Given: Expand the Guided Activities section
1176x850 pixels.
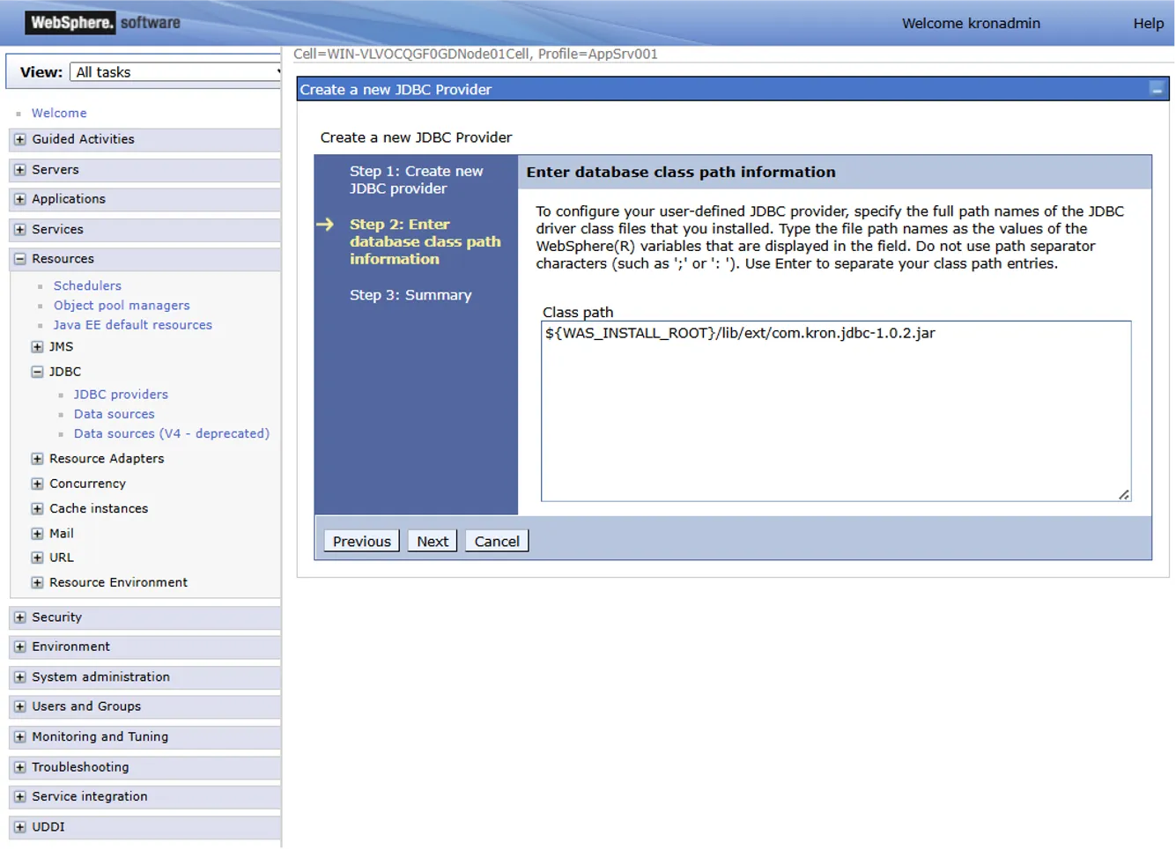Looking at the screenshot, I should point(19,139).
